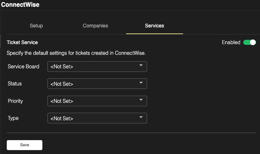Click the Enabled label beside the switch
The height and width of the screenshot is (154, 260).
(x=231, y=42)
